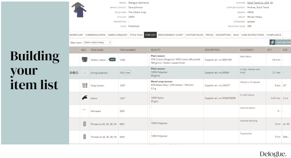Screen dimensions: 291x158
Task: Open the Main Item dropdown
Action: [x=97, y=42]
